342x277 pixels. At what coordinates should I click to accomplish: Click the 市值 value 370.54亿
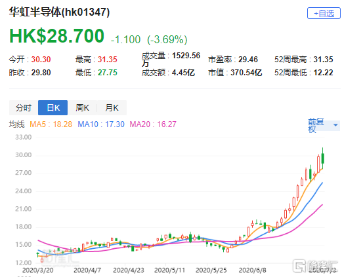(246, 73)
